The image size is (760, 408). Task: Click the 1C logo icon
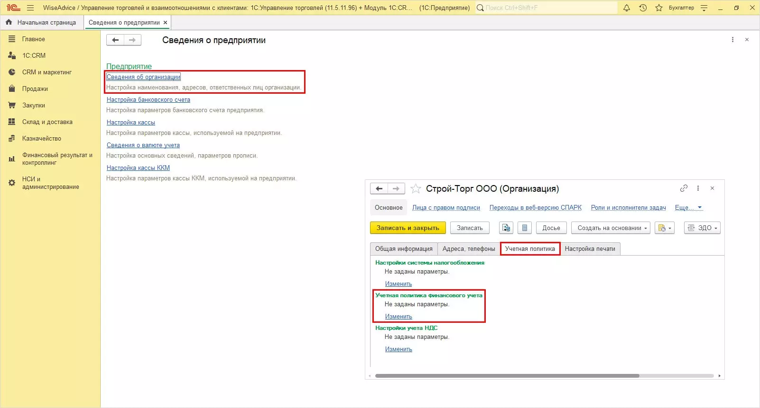(x=13, y=8)
